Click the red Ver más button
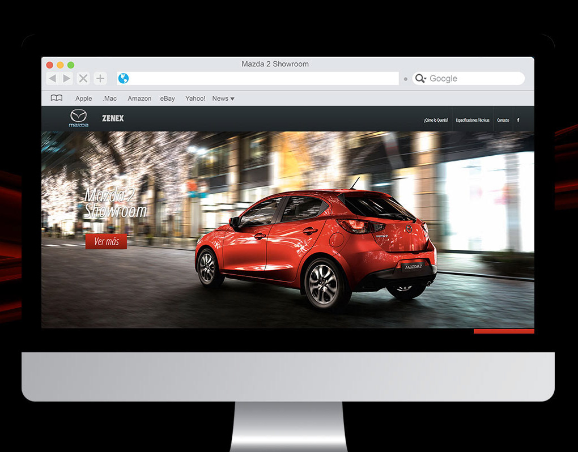The height and width of the screenshot is (452, 578). 106,242
